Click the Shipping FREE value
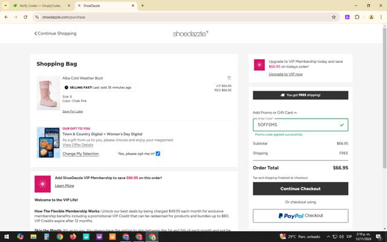This screenshot has height=242, width=387. point(343,153)
